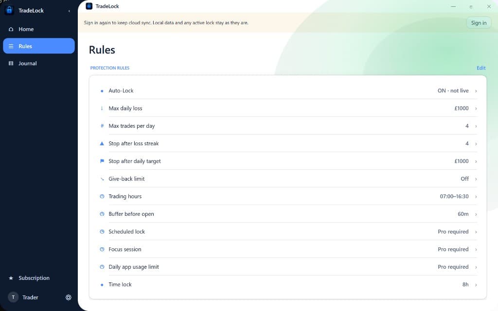Click the Focus session clock icon
This screenshot has width=498, height=311.
tap(102, 249)
